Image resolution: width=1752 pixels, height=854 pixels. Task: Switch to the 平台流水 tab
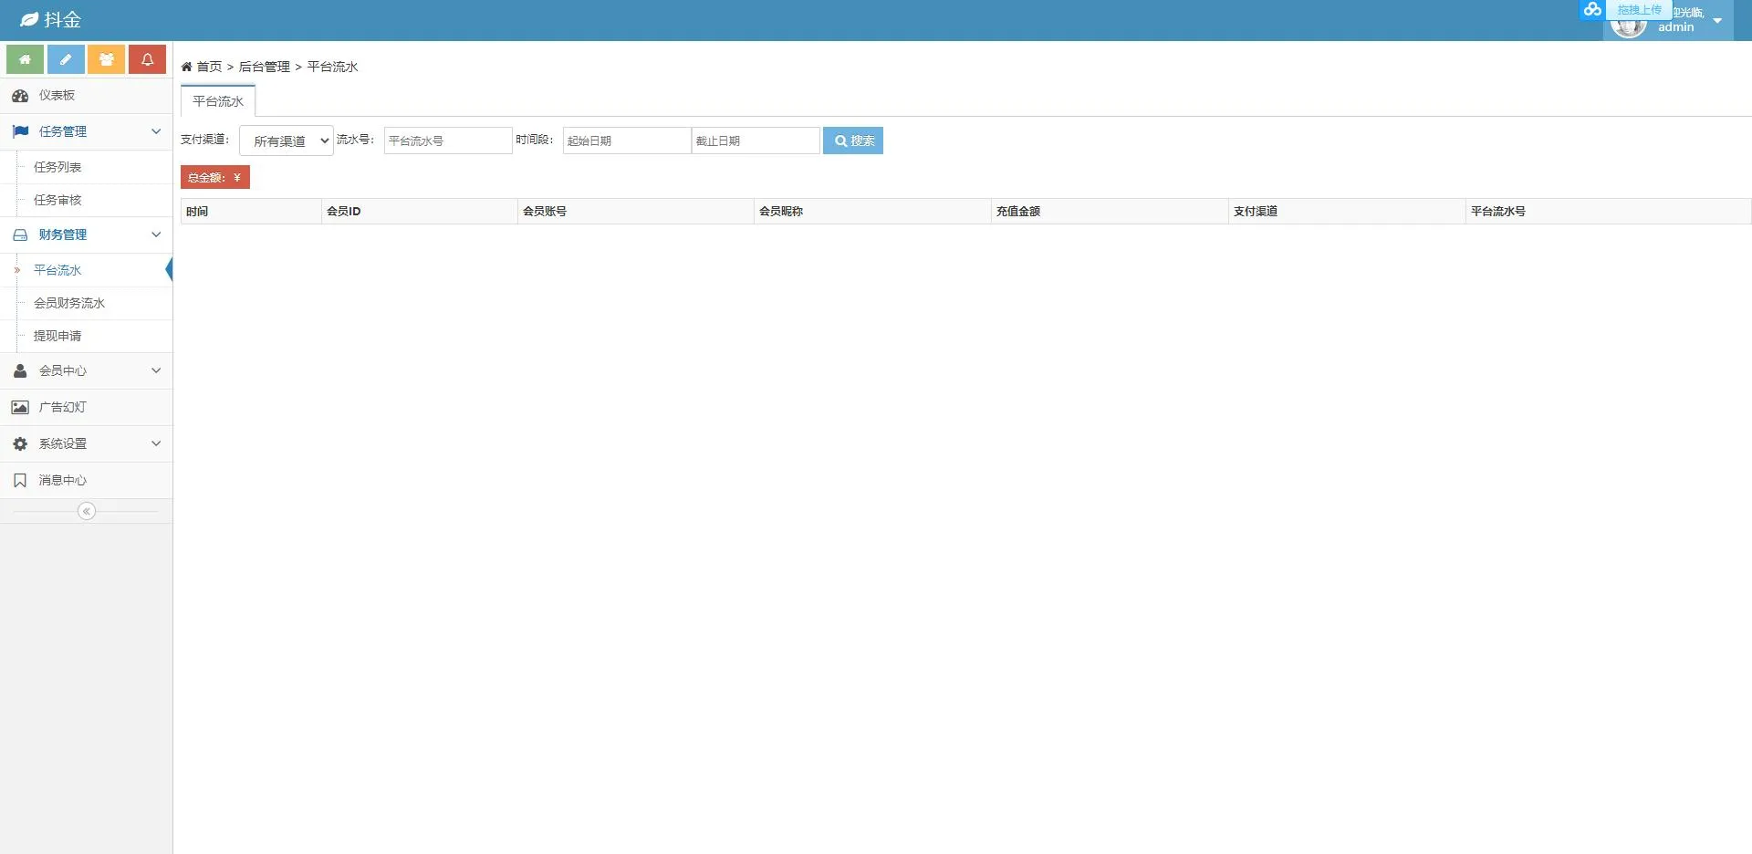click(x=218, y=101)
